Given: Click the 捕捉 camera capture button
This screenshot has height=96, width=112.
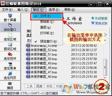Looking at the screenshot, I should (x=10, y=86).
